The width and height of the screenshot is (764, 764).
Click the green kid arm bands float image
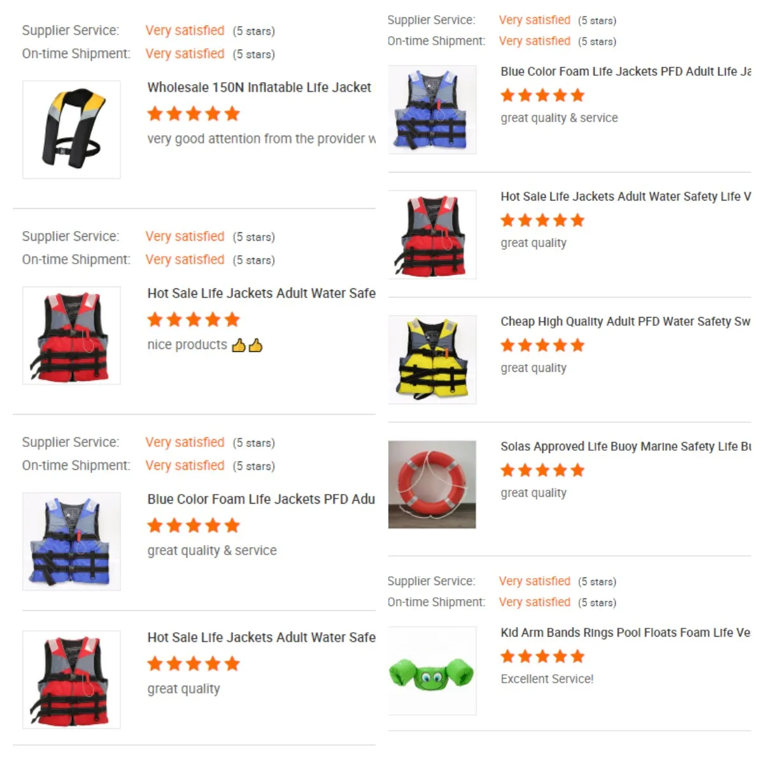coord(432,670)
